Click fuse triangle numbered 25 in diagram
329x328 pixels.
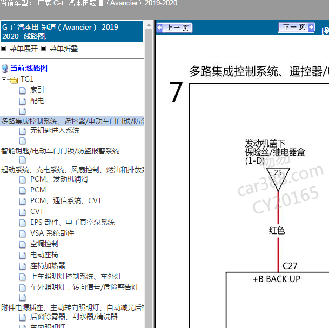tap(278, 178)
